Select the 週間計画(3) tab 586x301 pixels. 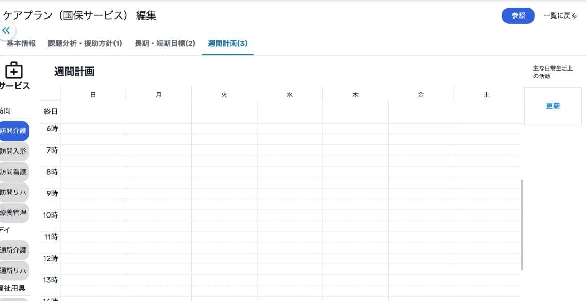tap(227, 43)
